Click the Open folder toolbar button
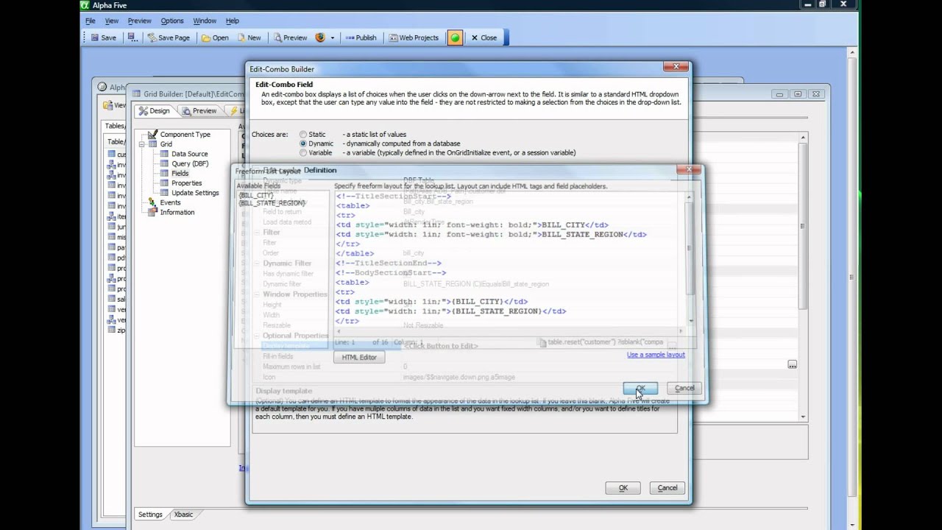942x530 pixels. tap(215, 38)
